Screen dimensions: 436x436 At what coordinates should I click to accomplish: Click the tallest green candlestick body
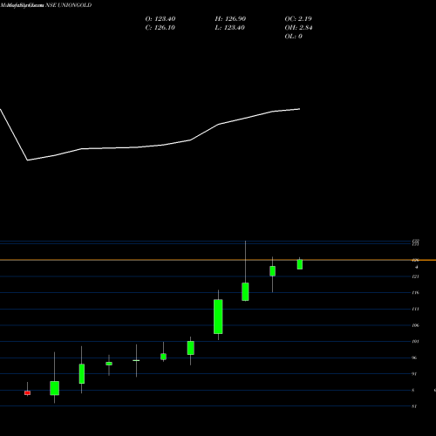218,317
